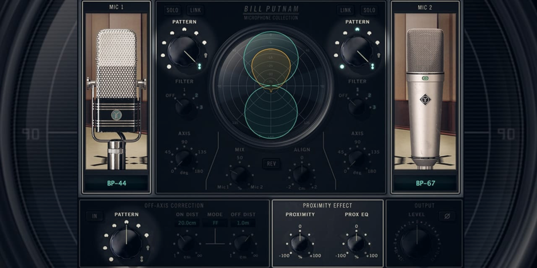
Task: Click the OFF DIST knob
Action: 243,243
